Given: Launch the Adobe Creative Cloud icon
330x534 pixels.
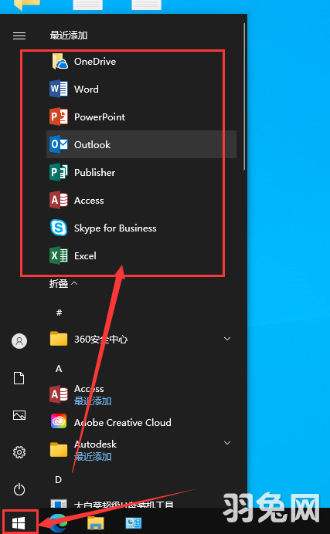Looking at the screenshot, I should (59, 422).
